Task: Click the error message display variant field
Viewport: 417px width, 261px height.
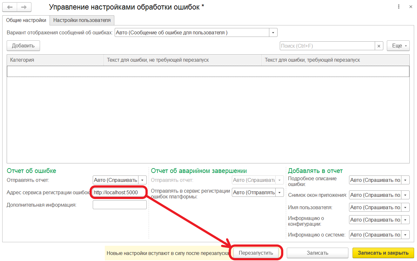Action: 192,32
